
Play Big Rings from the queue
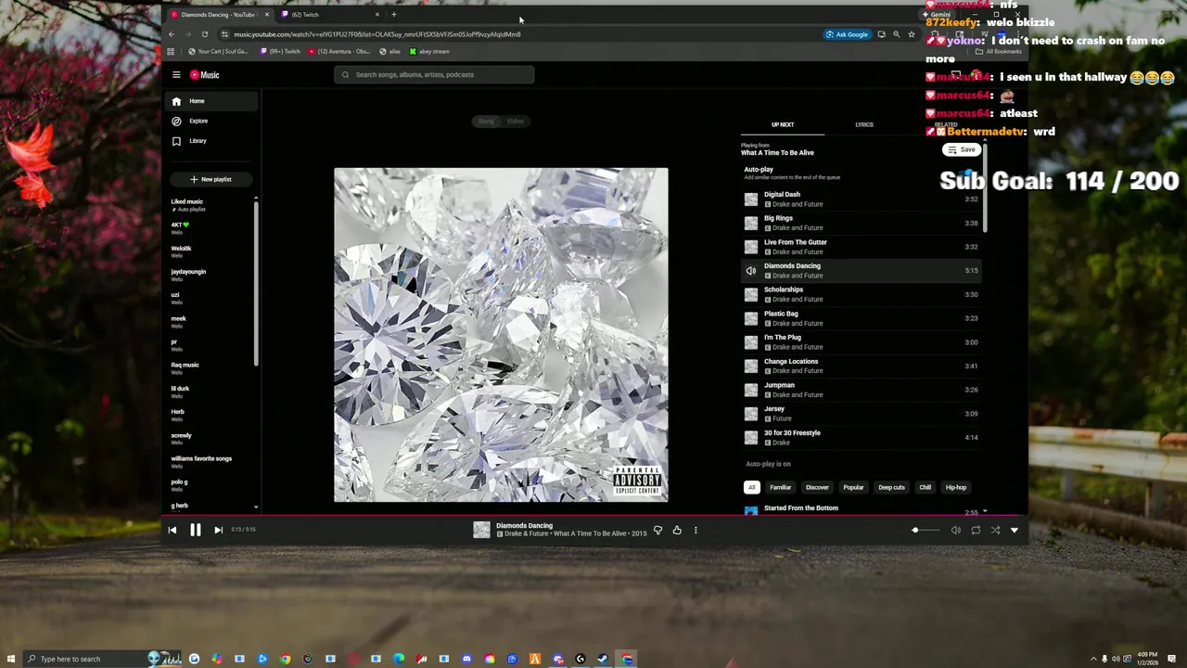tap(862, 223)
